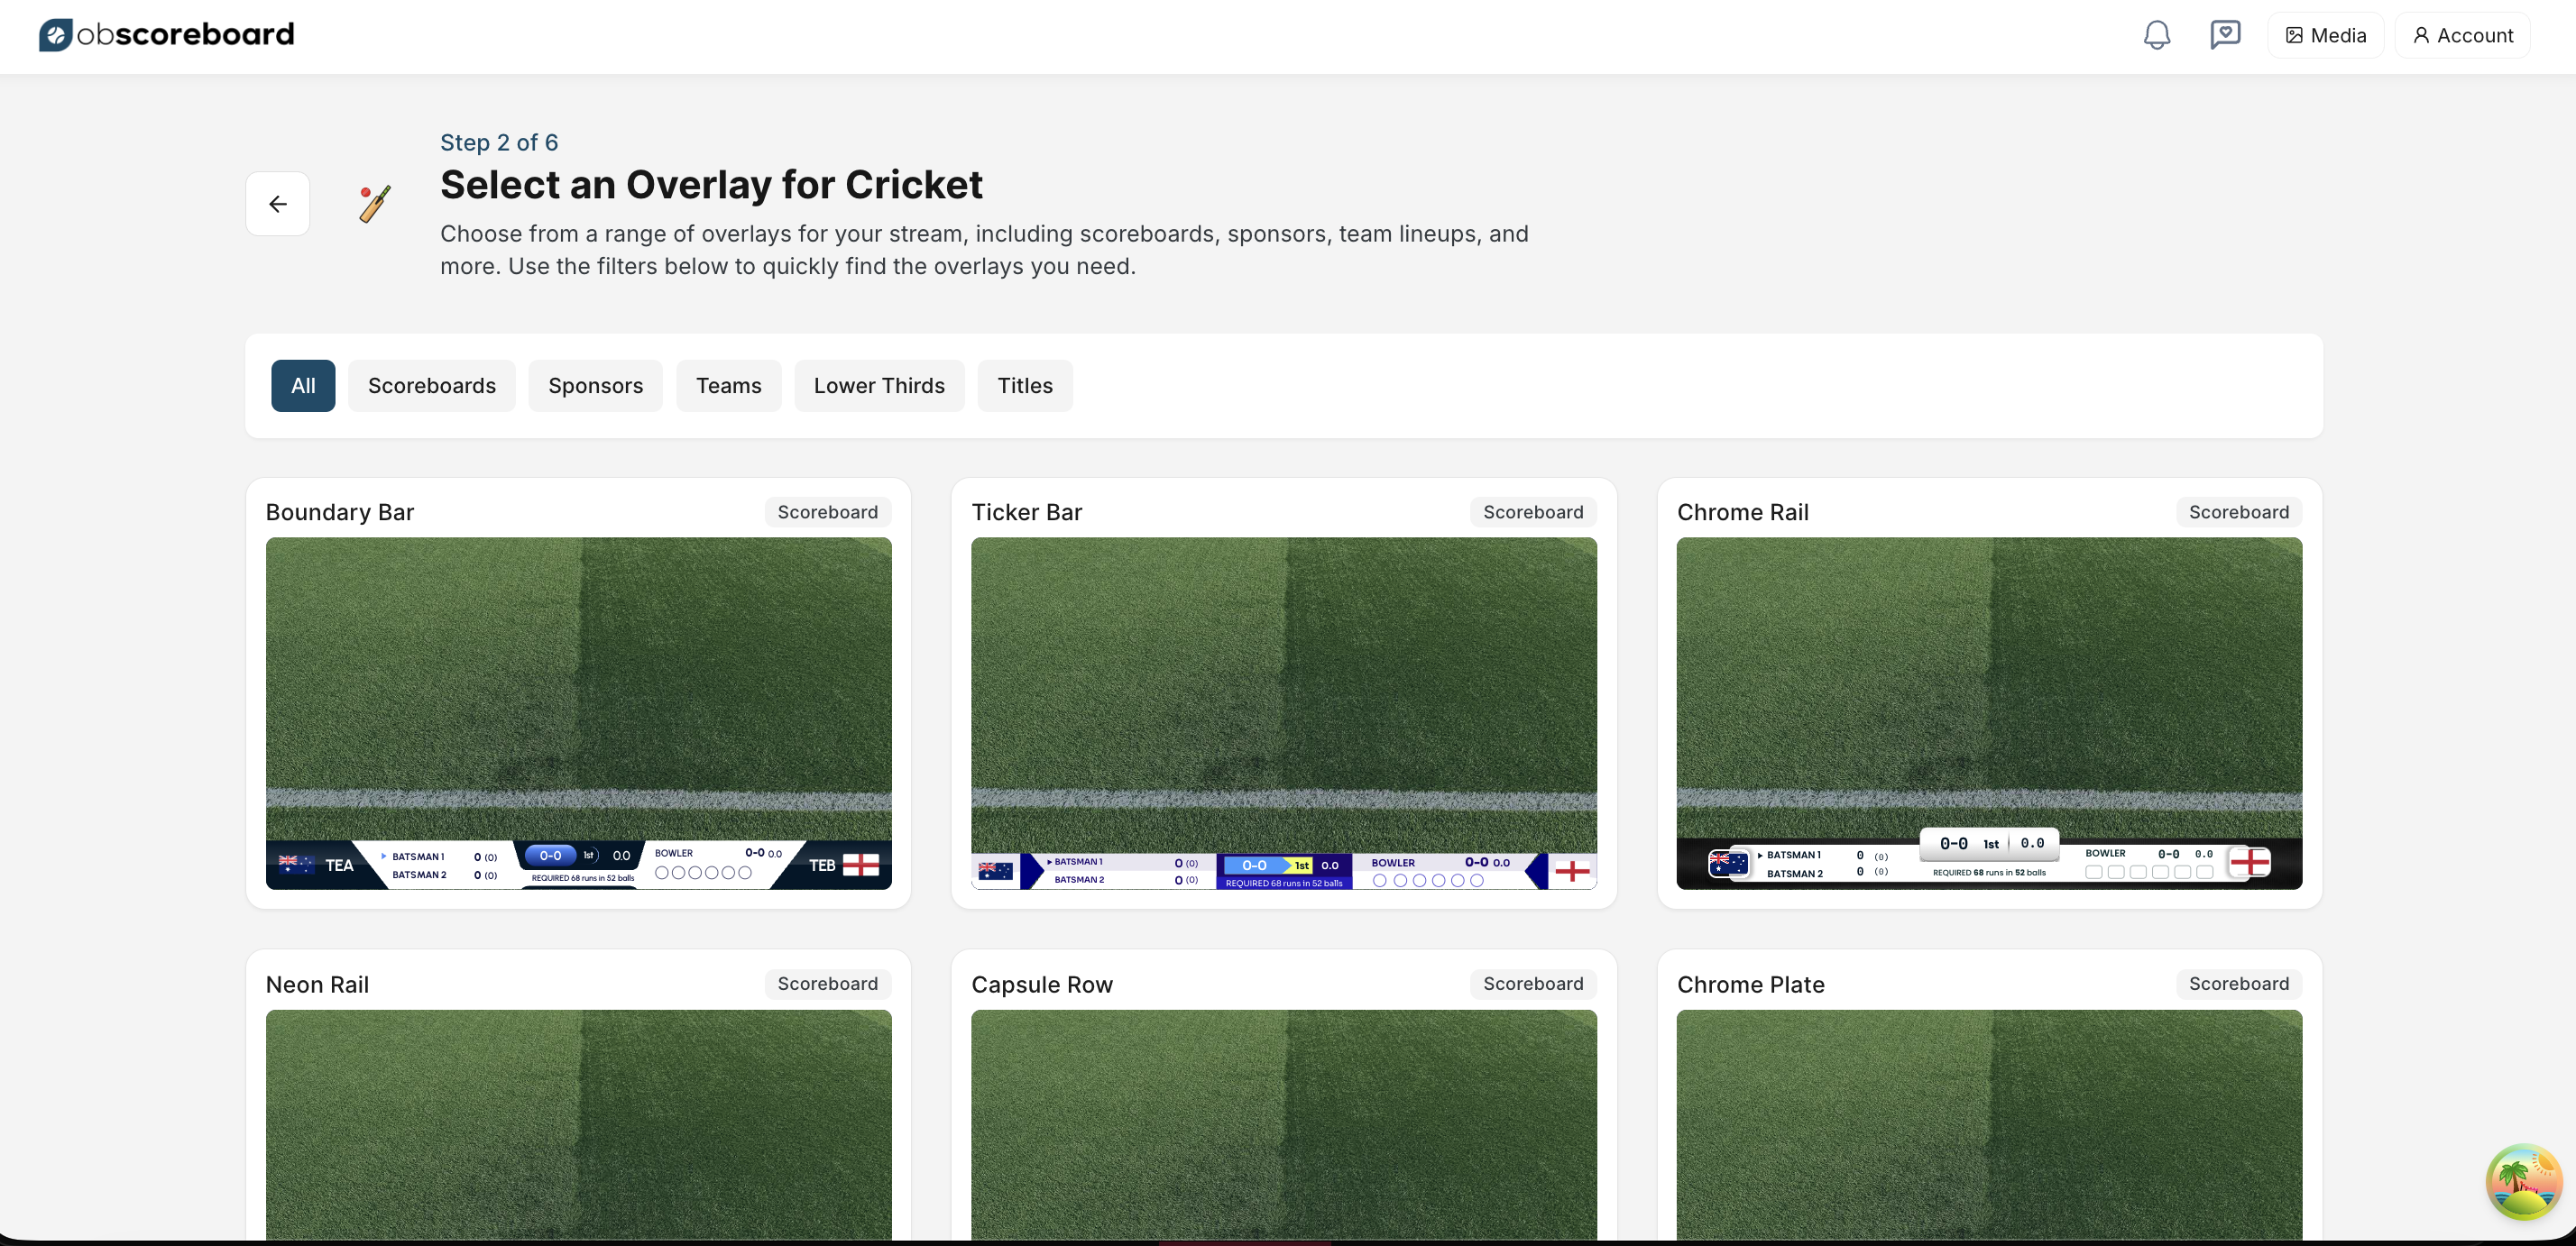Filter by Lower Thirds
2576x1246 pixels.
tap(879, 386)
